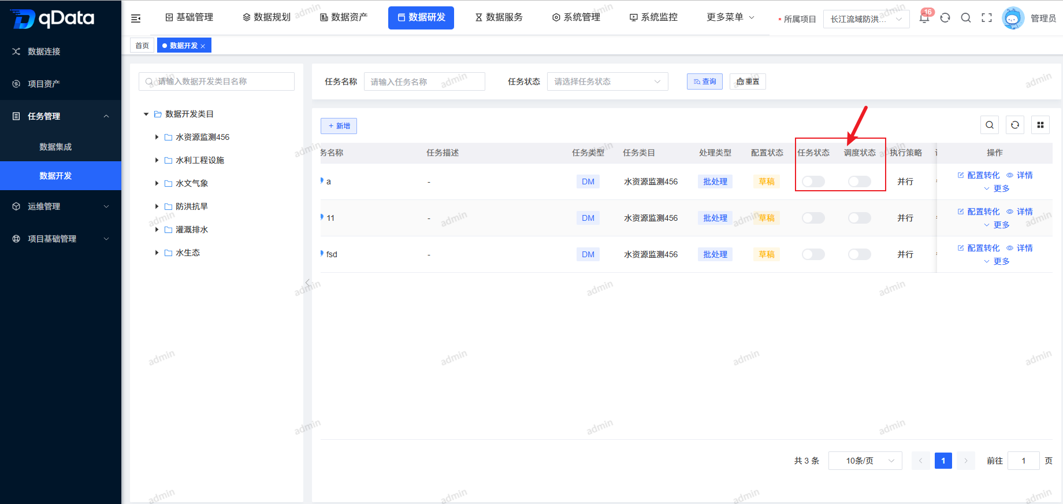Click the qData logo

(53, 18)
